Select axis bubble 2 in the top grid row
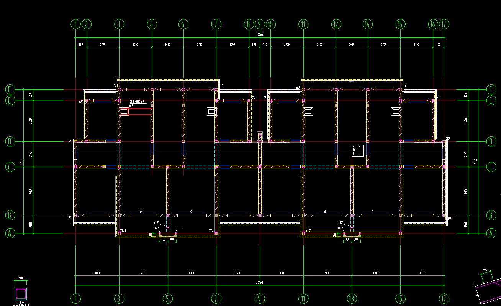The height and width of the screenshot is (306, 501). [87, 24]
